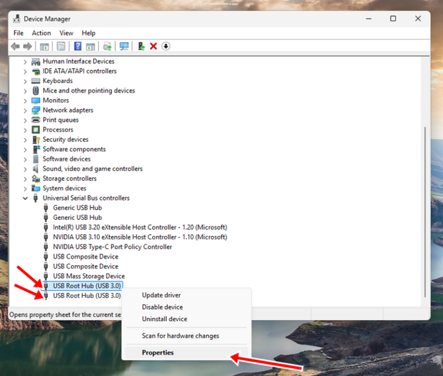Select the first USB Composite Device entry
443x376 pixels.
[x=85, y=257]
